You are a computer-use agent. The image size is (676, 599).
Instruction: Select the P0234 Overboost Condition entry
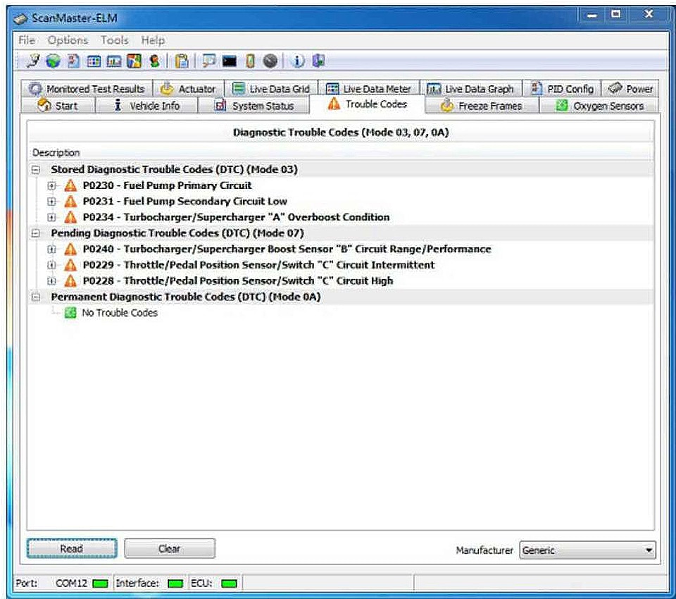(236, 218)
